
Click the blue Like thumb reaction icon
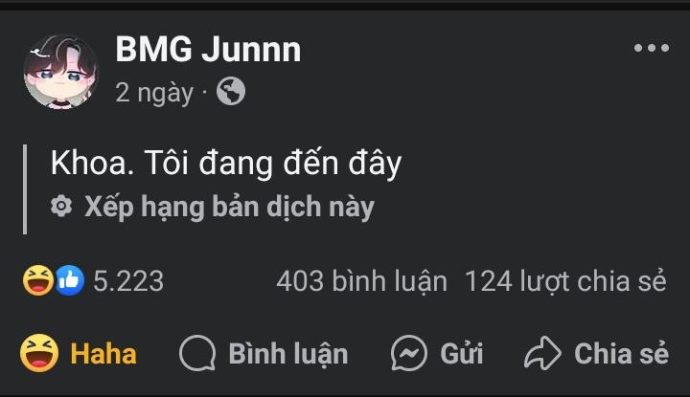pyautogui.click(x=70, y=280)
